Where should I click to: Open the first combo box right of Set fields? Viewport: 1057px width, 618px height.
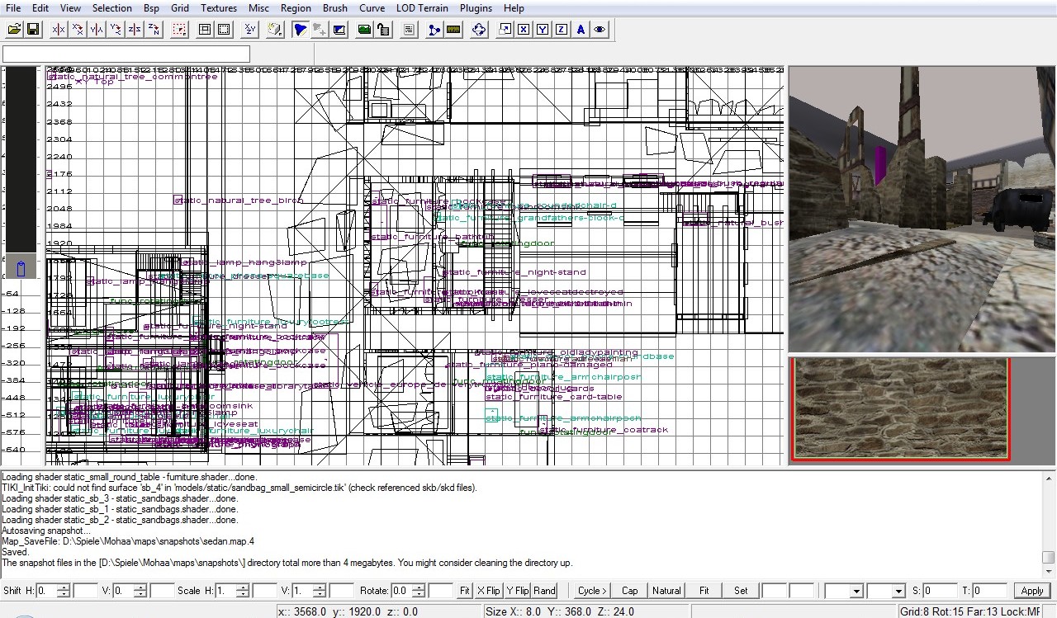tap(855, 591)
